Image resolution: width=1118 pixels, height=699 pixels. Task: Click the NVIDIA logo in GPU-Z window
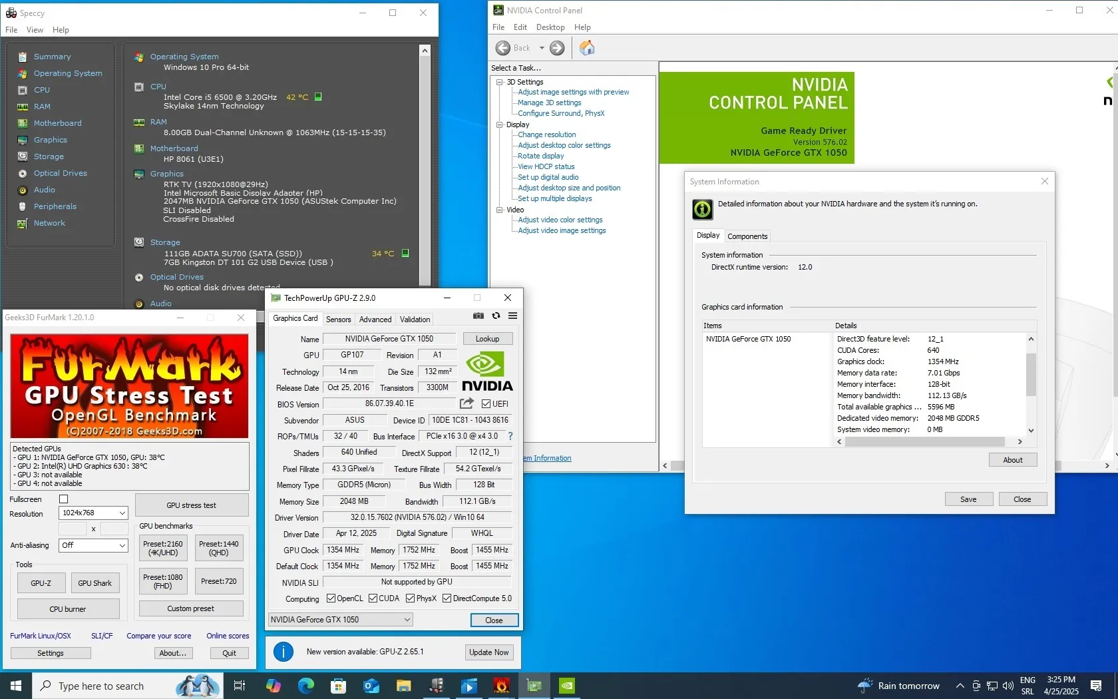click(x=487, y=371)
